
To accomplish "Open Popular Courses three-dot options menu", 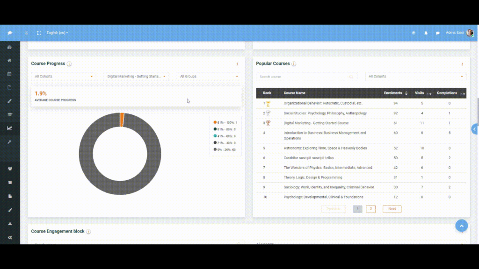I will 462,64.
